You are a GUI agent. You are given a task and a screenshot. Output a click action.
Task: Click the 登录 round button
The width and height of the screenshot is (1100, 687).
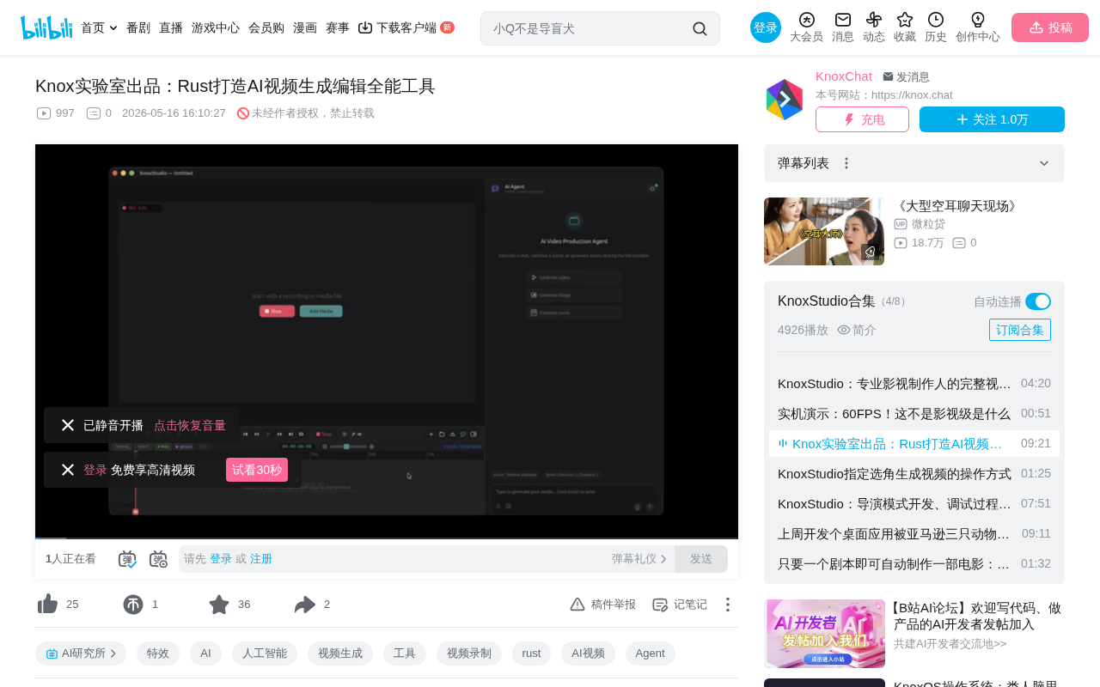click(x=766, y=27)
